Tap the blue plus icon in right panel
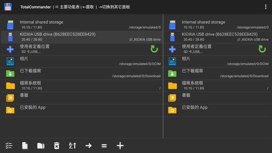 172,49
